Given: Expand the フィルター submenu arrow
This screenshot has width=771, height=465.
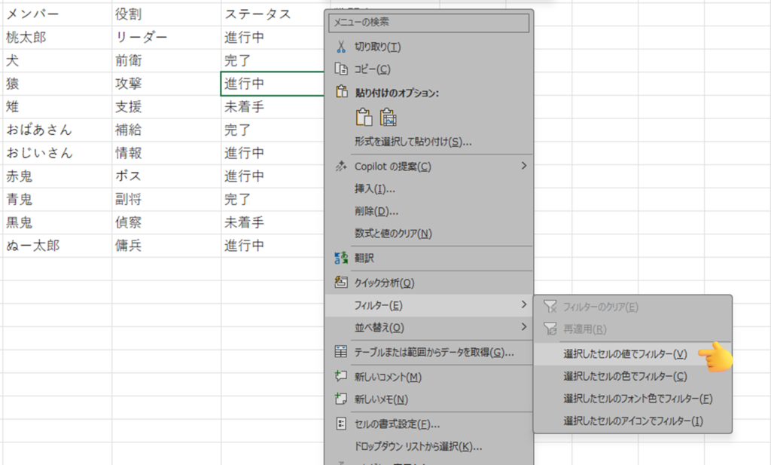Looking at the screenshot, I should point(523,304).
